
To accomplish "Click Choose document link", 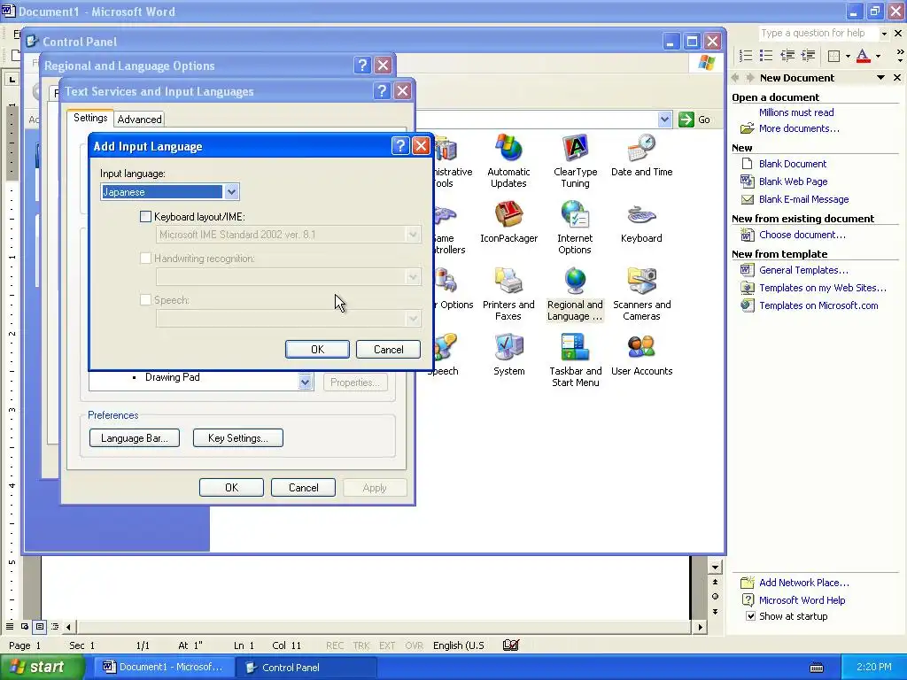I will point(802,234).
